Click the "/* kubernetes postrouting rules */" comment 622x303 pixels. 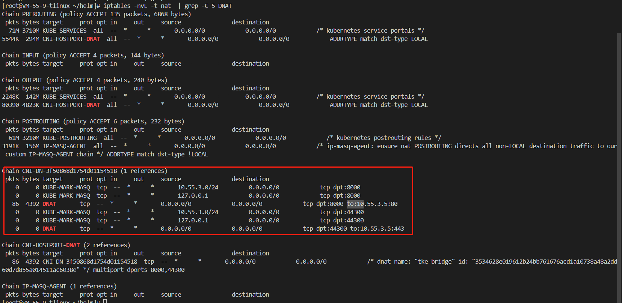tap(383, 138)
